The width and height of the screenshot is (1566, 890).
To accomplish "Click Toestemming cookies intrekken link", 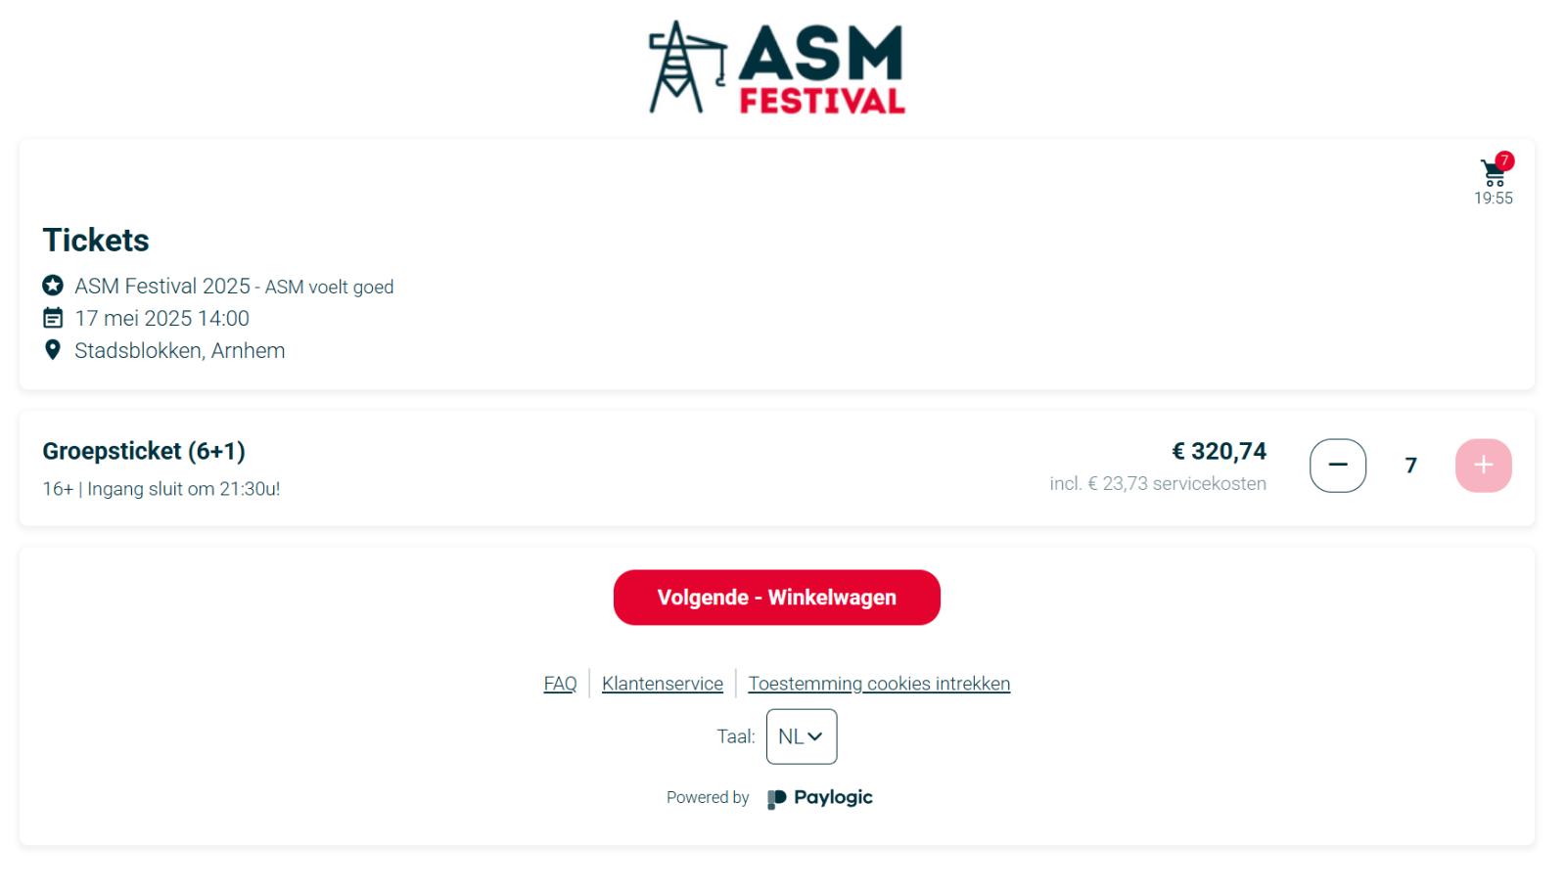I will (879, 684).
